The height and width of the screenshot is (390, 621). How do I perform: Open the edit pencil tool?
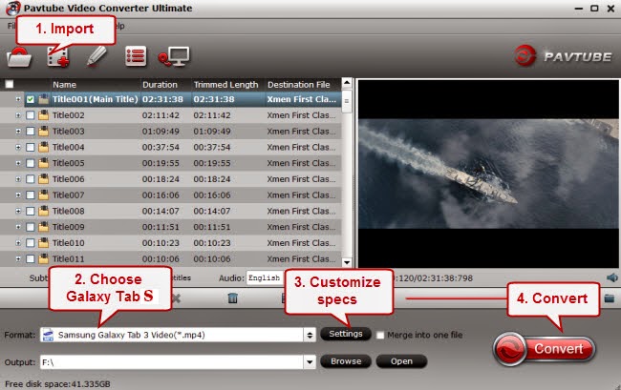click(96, 56)
